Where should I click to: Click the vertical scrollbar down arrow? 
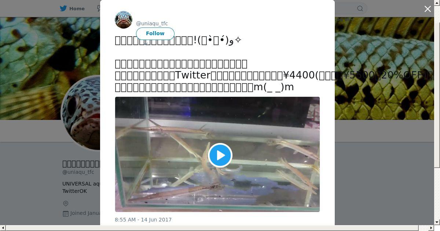[437, 222]
